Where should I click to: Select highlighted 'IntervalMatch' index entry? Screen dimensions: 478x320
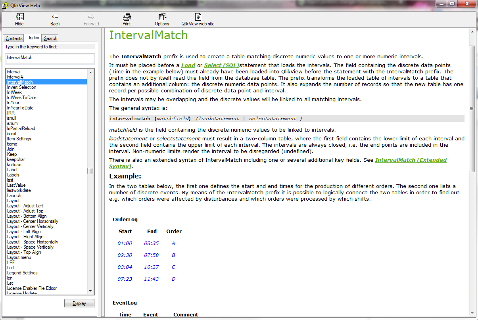click(x=47, y=82)
